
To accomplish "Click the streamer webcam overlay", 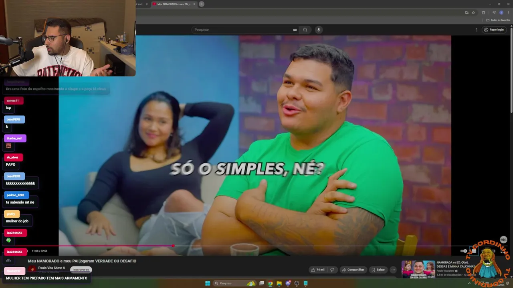I will click(x=68, y=38).
